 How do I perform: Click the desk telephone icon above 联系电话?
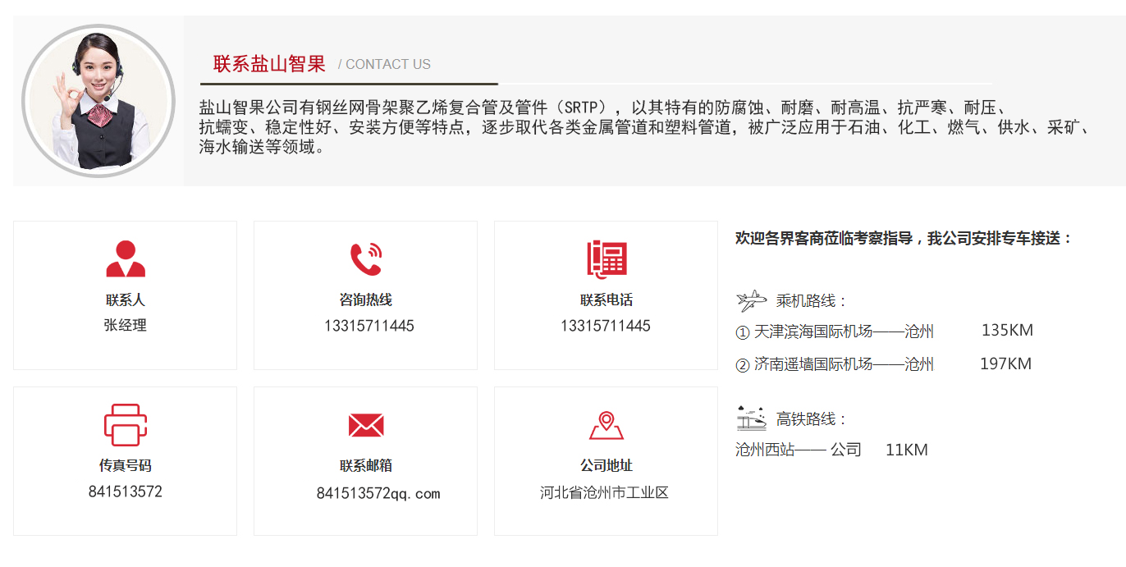tap(606, 259)
